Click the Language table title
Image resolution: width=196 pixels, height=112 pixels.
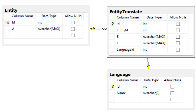(120, 74)
